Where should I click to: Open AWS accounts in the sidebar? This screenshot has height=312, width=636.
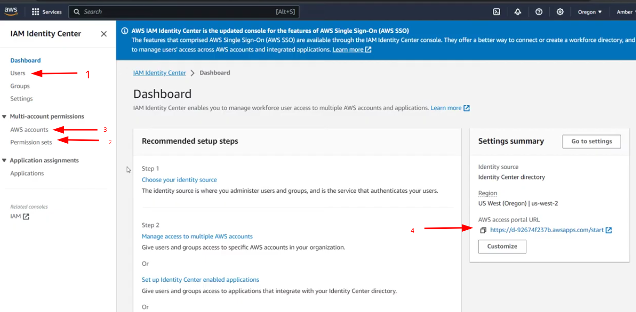pyautogui.click(x=29, y=130)
